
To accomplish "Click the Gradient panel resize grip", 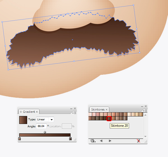I will pos(75,139).
